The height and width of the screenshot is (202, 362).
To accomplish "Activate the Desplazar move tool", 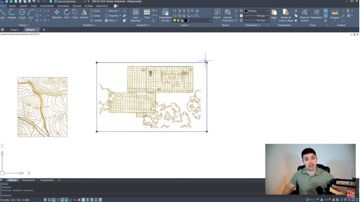I will [x=57, y=14].
